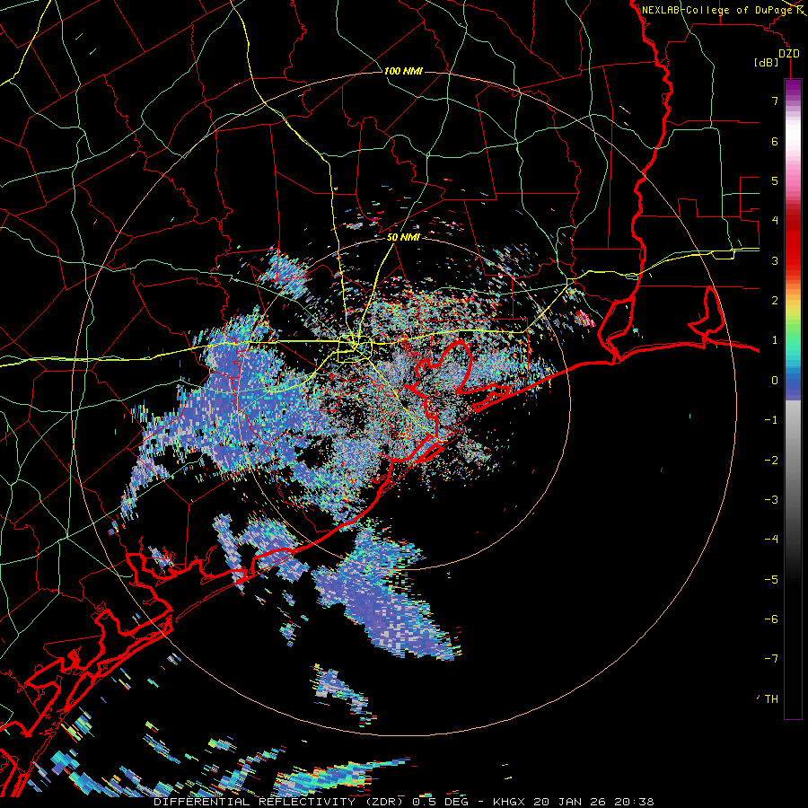The width and height of the screenshot is (808, 808).
Task: Click the [dB] units label
Action: tap(767, 63)
